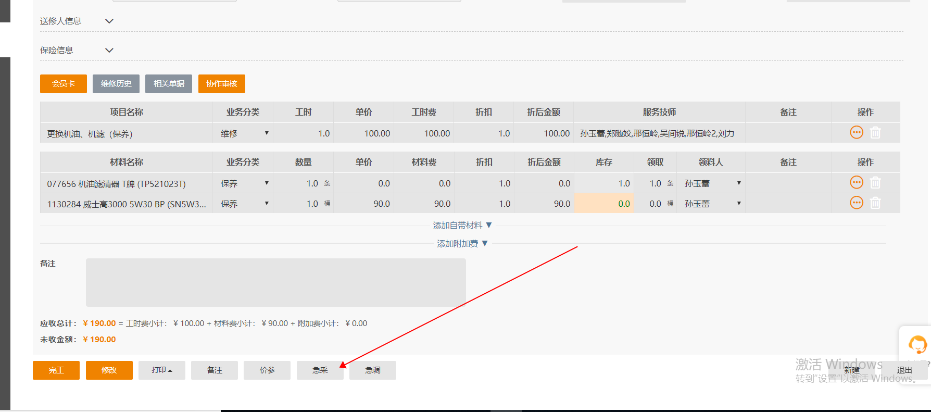Screen dimensions: 931x412
Task: Click the 应收总计 ¥190.00 amount
Action: coord(99,323)
